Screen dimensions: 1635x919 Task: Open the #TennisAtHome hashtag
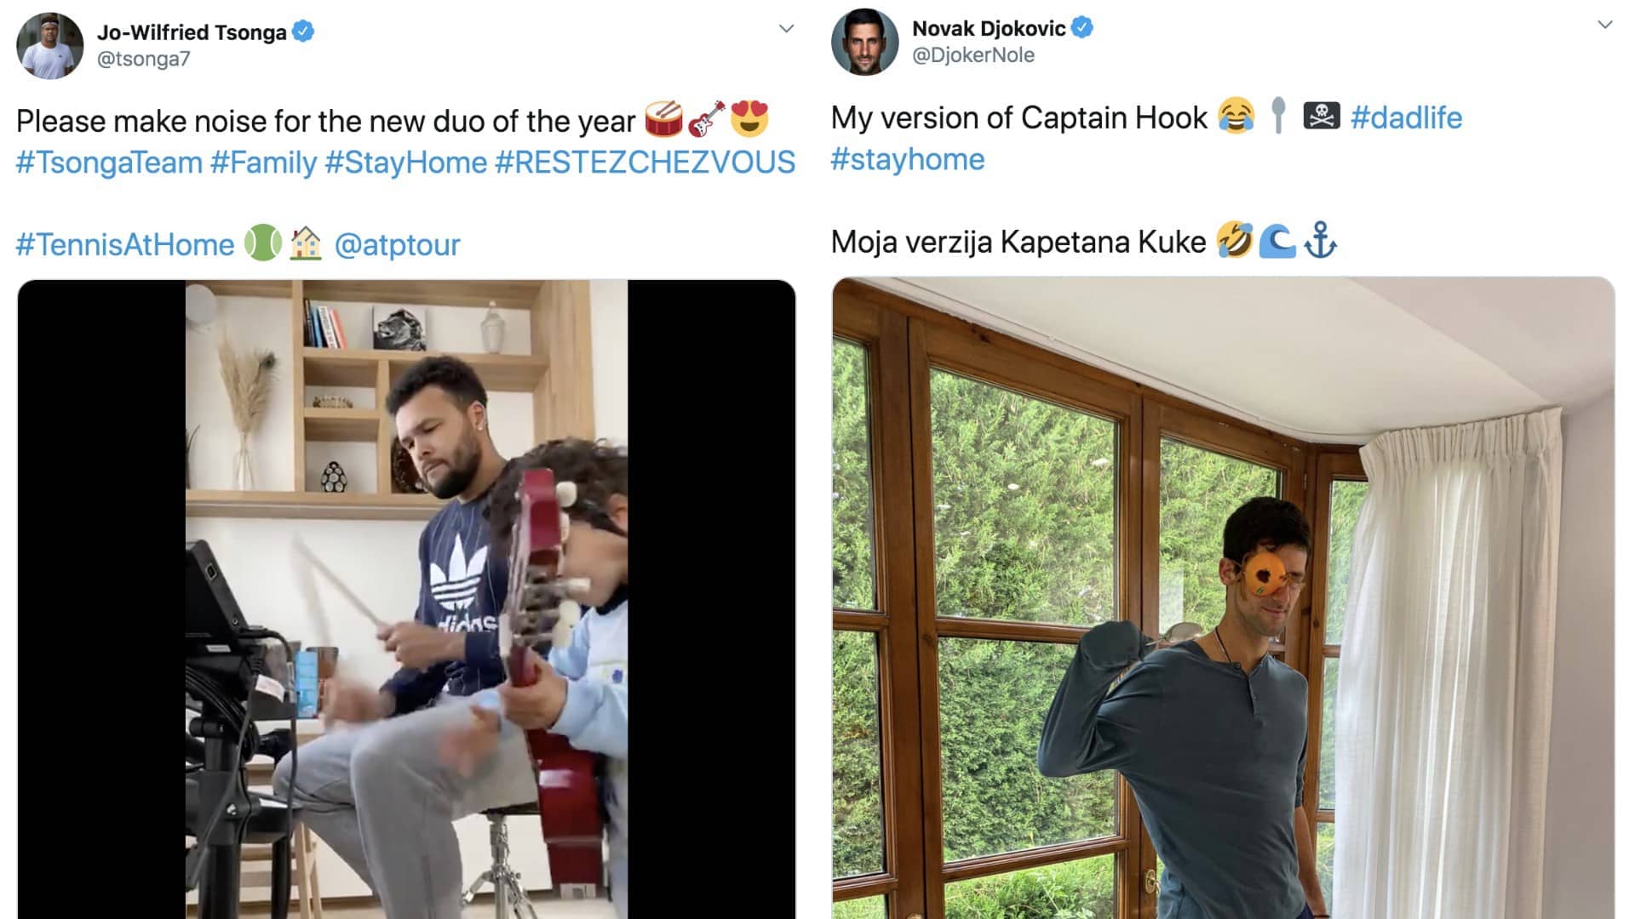(x=125, y=245)
